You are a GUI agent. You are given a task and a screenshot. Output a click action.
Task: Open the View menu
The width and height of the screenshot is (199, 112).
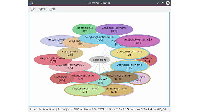(42, 9)
